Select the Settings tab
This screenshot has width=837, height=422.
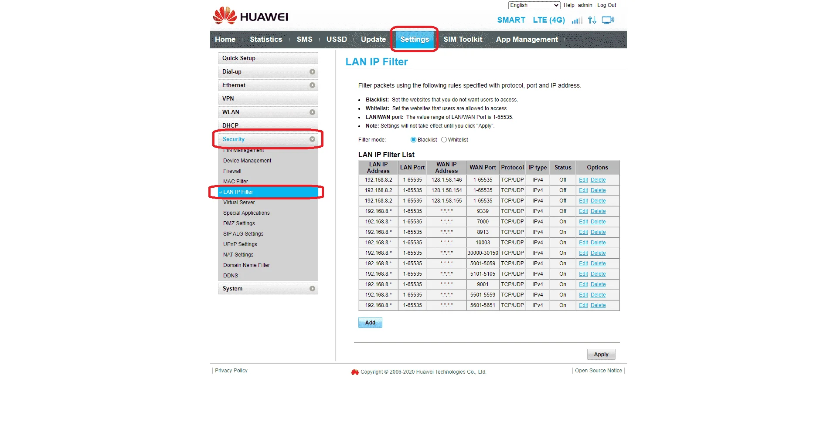[415, 40]
